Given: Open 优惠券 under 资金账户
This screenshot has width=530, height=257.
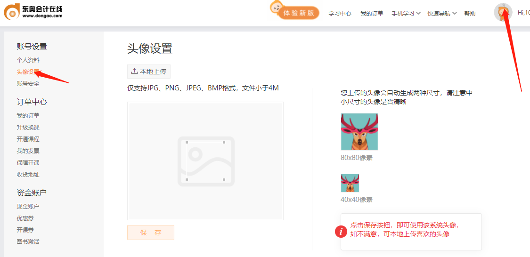Looking at the screenshot, I should click(x=25, y=218).
